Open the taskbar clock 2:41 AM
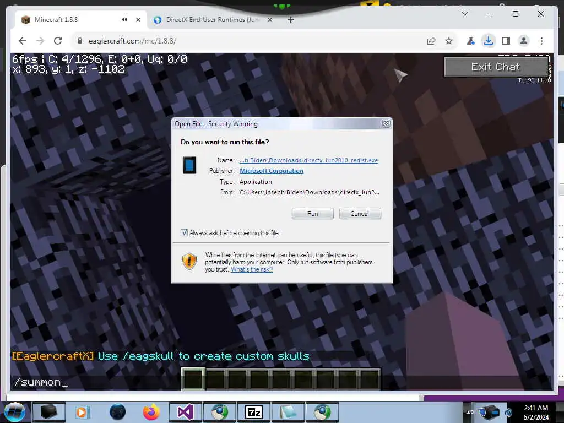 point(536,413)
